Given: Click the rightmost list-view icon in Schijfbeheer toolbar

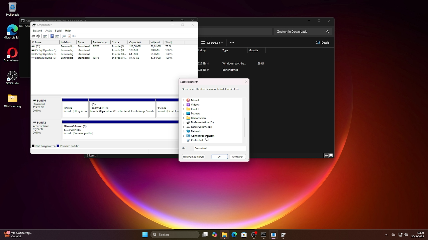Looking at the screenshot, I should [75, 36].
